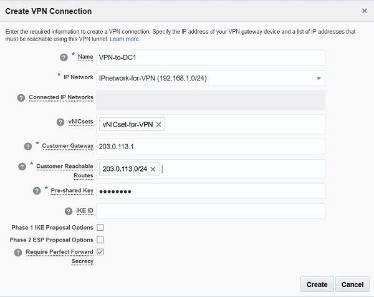
Task: Click the help icon beside vNICsets
Action: (60, 123)
